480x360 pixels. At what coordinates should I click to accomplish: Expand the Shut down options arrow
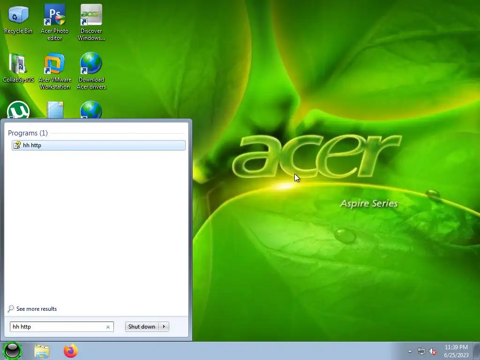164,327
